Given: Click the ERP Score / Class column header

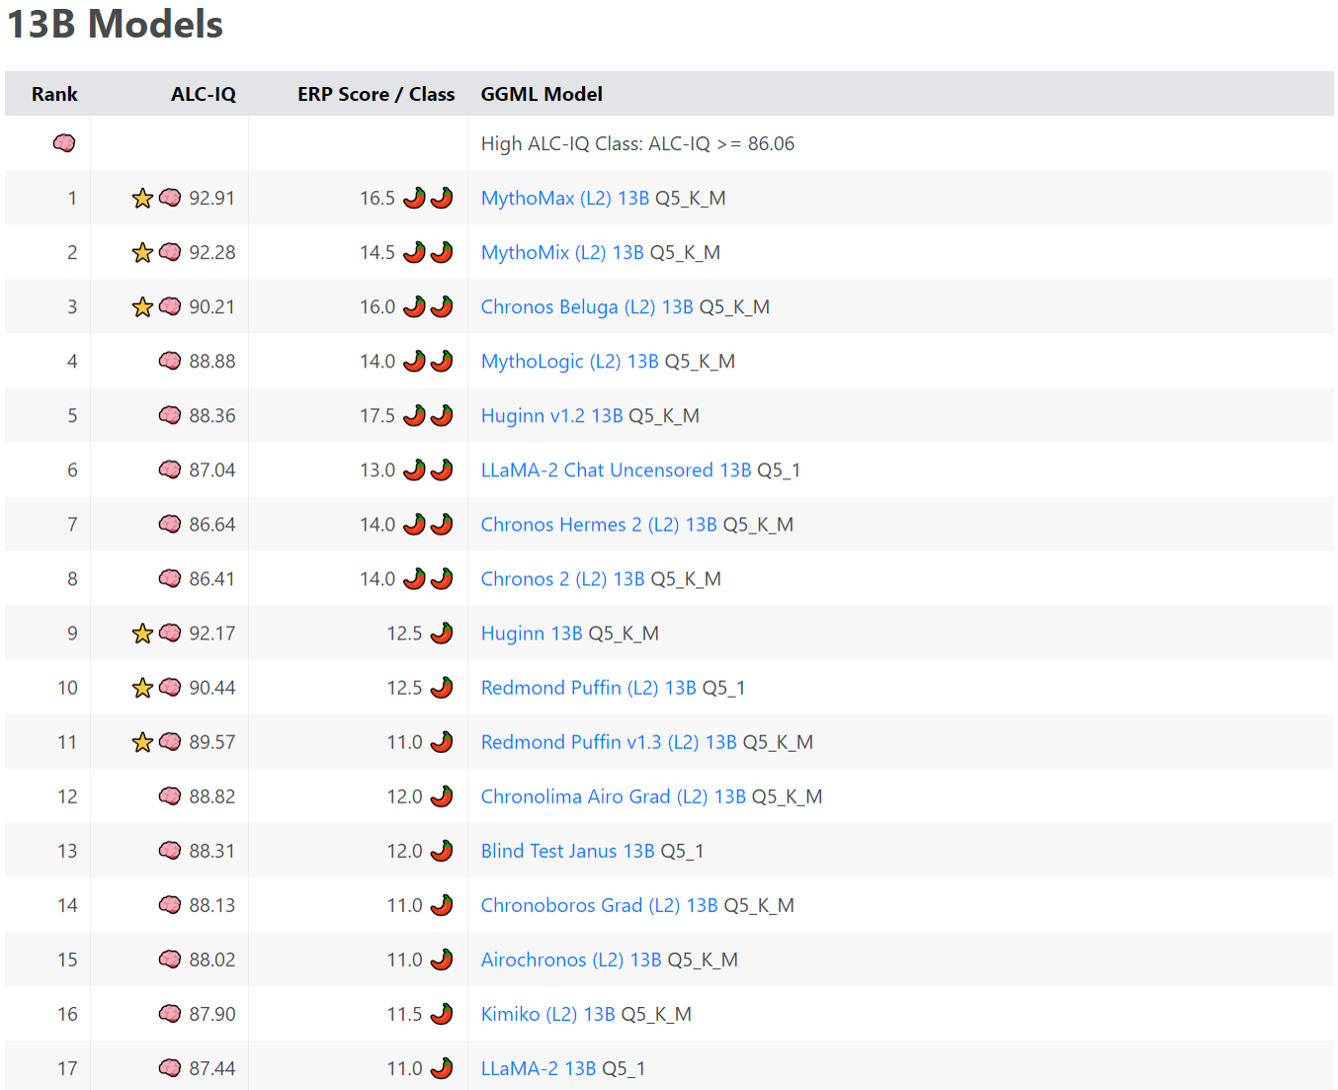Looking at the screenshot, I should point(376,94).
